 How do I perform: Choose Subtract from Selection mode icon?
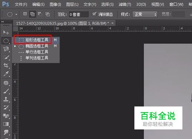(x=40, y=14)
